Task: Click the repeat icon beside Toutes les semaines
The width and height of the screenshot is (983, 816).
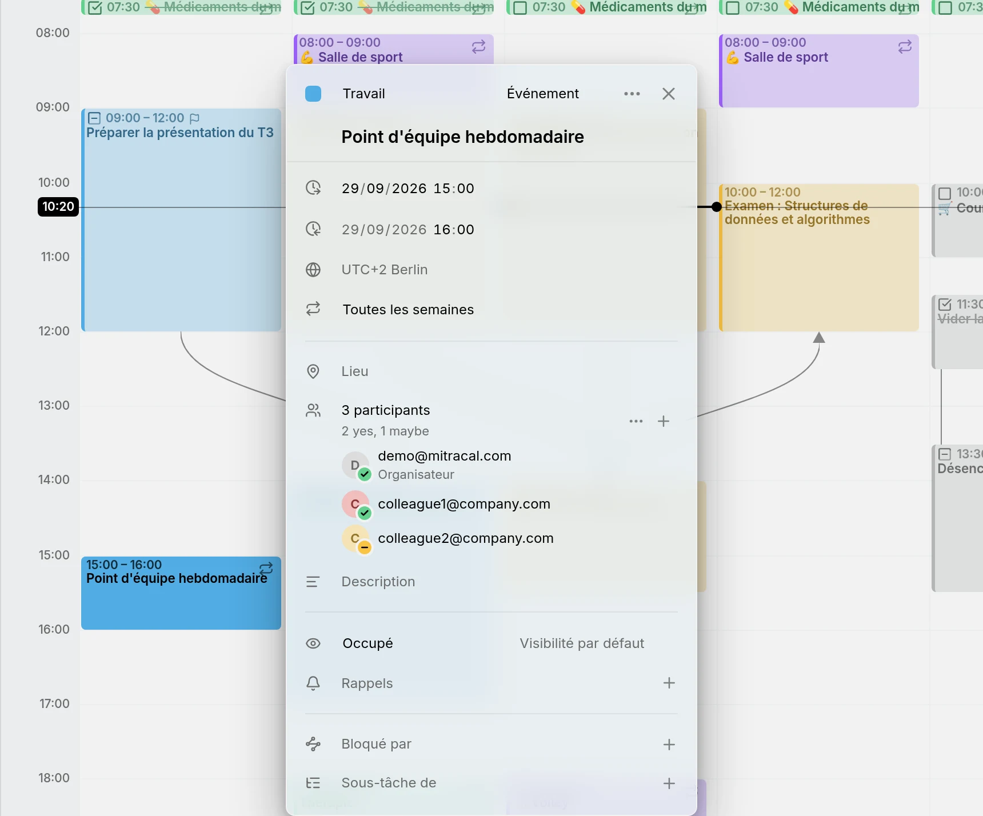Action: [x=313, y=309]
